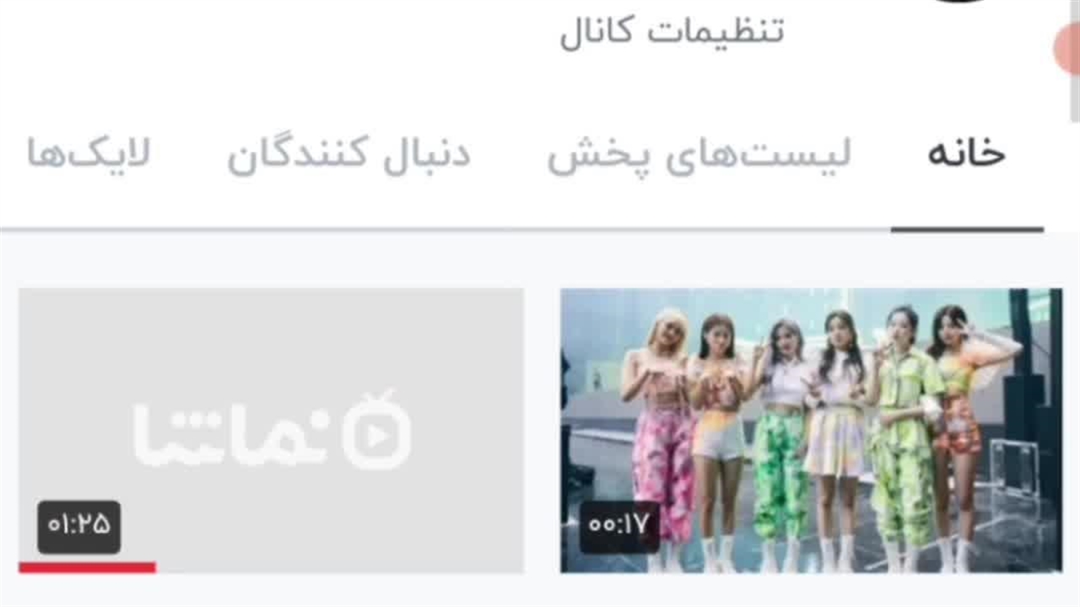Tap the pink circle at the screen edge
Screen dimensions: 1080x607
coord(1068,48)
